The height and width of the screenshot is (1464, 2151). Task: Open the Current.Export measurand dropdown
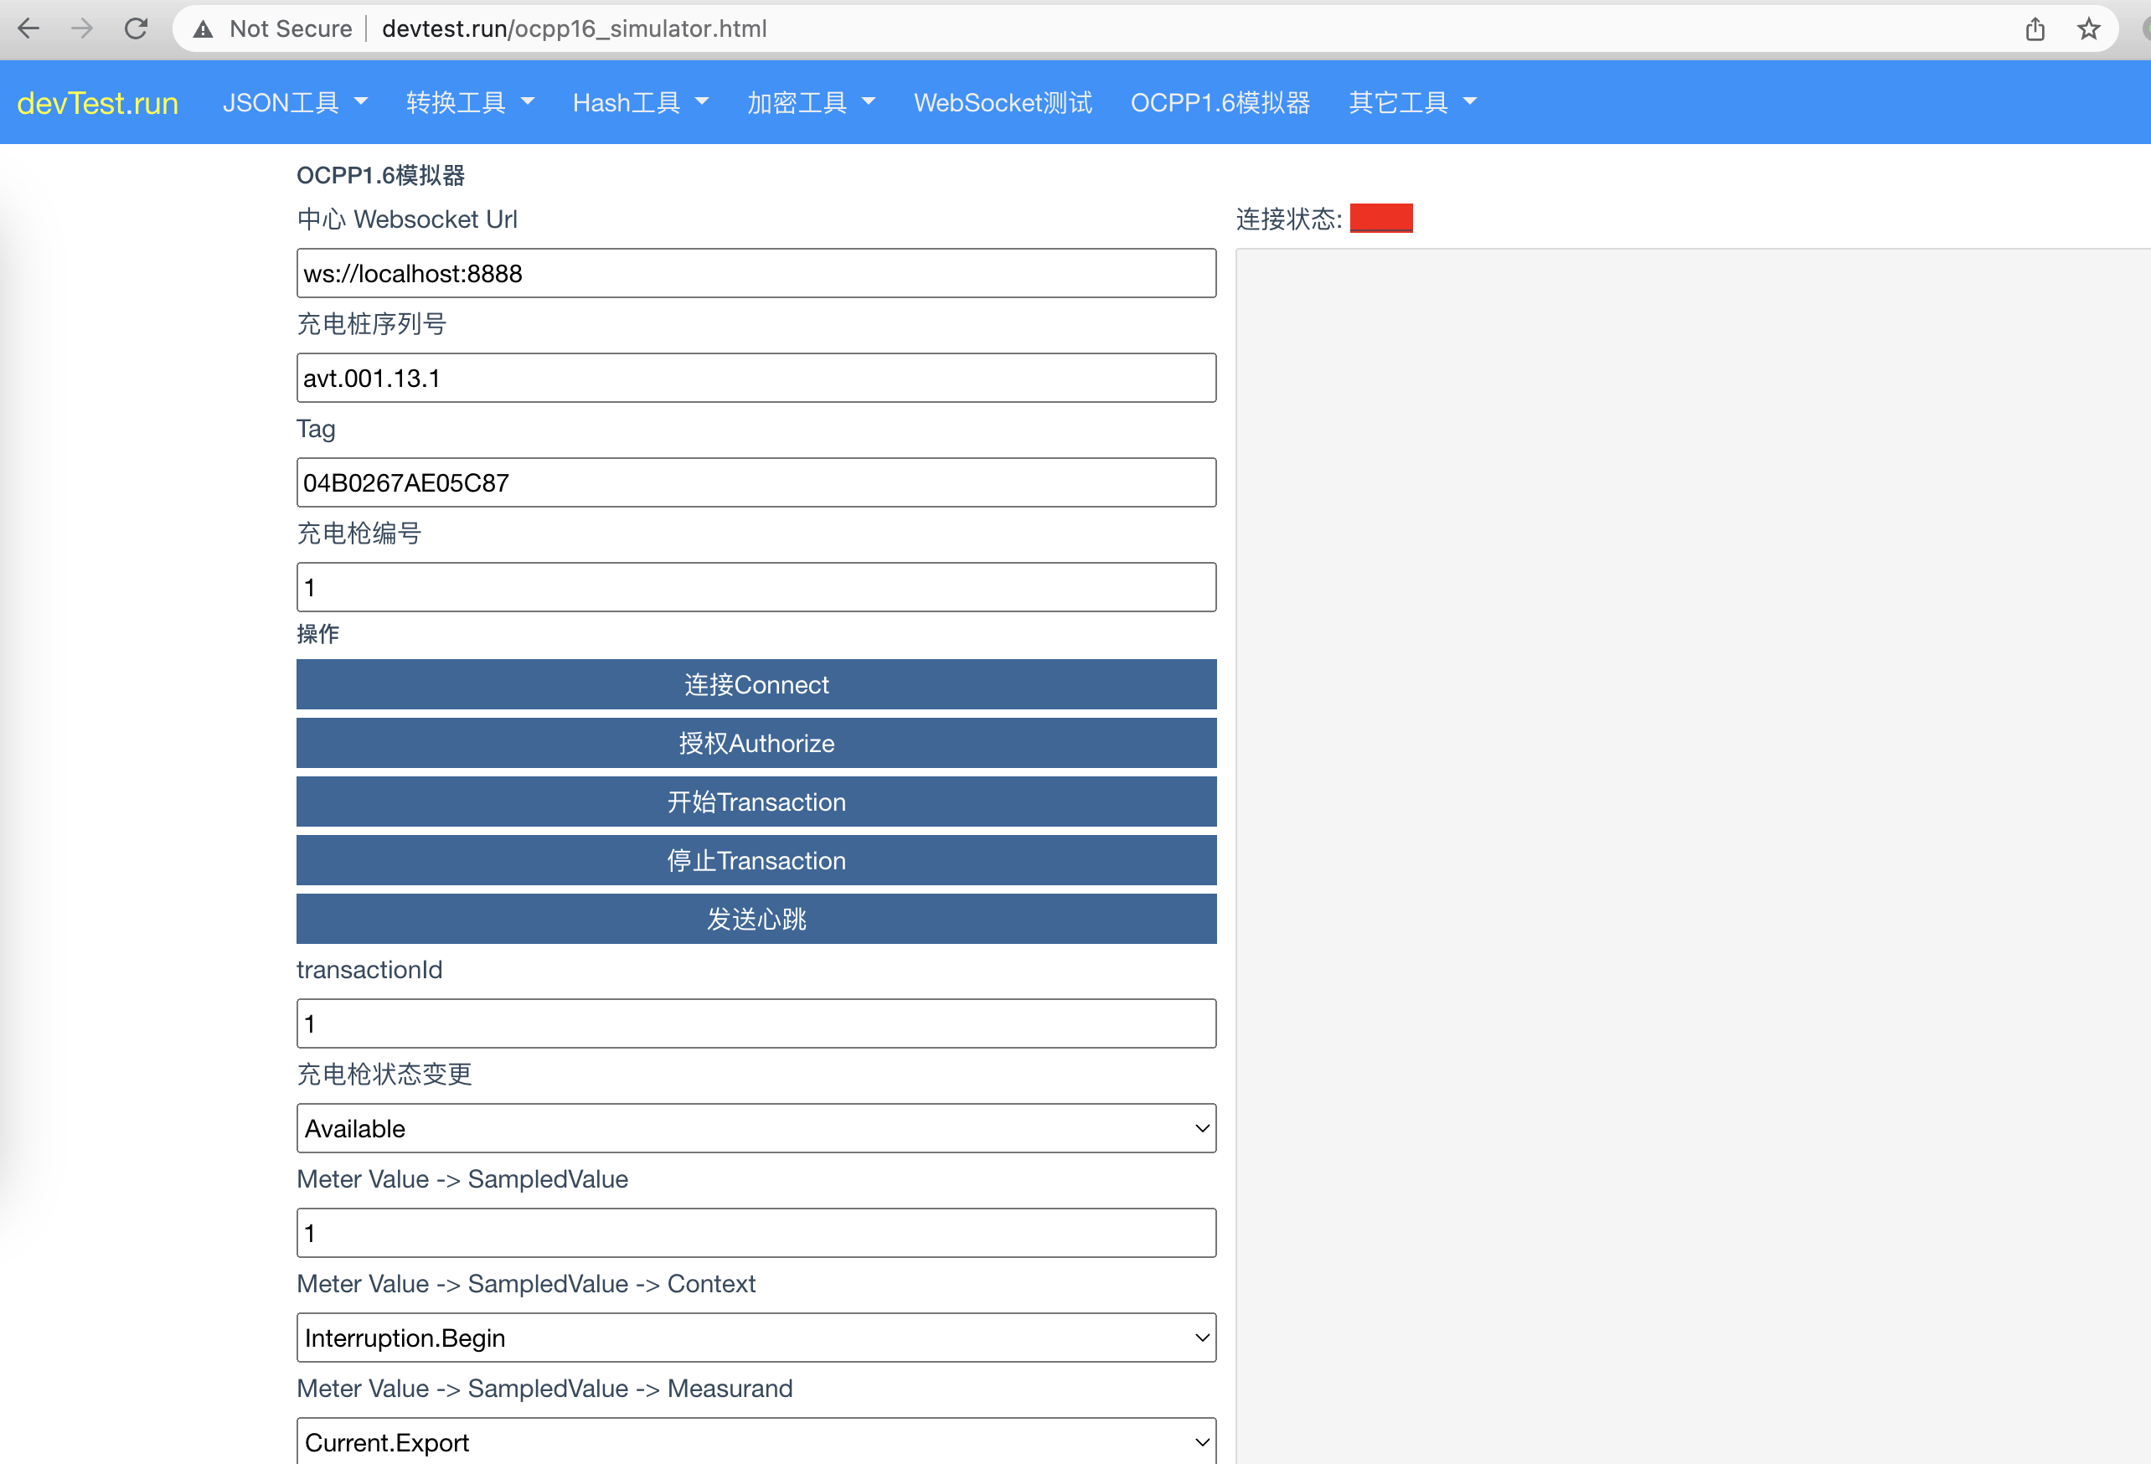[x=756, y=1441]
